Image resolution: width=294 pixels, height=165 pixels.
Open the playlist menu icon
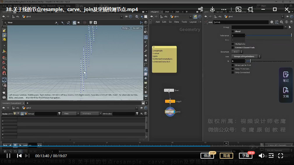tap(271, 156)
